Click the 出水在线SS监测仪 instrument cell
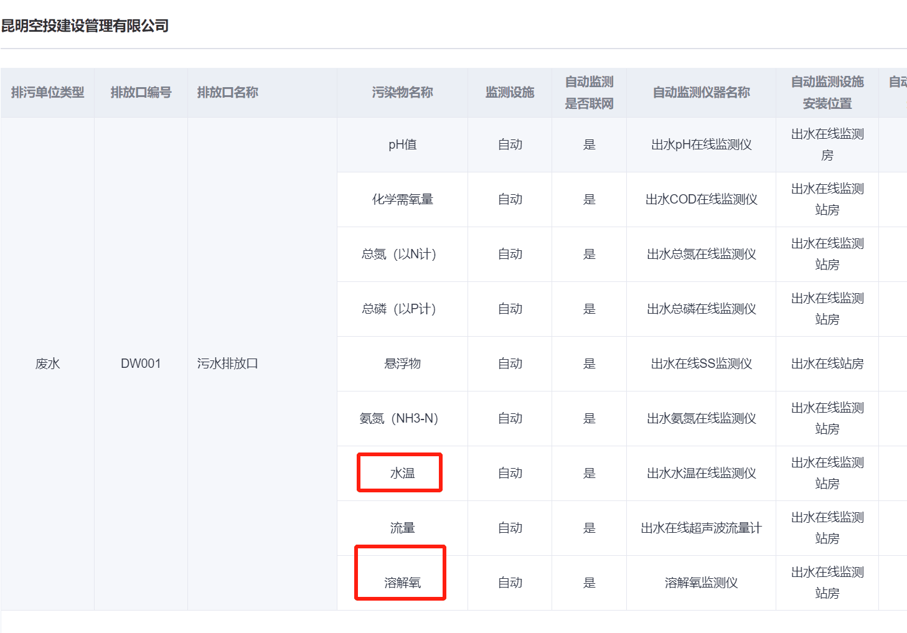Screen dimensions: 907x633 pos(701,363)
